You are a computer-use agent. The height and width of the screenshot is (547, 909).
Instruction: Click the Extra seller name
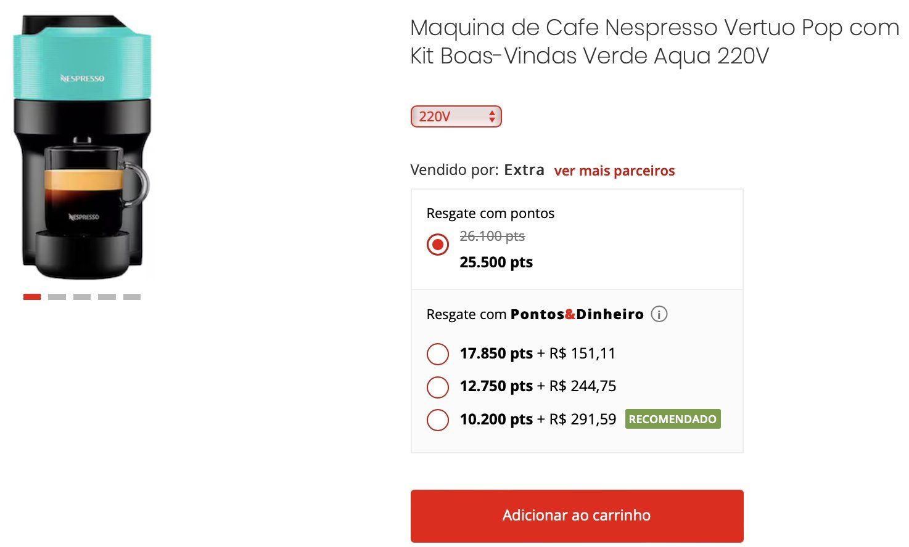pos(524,170)
